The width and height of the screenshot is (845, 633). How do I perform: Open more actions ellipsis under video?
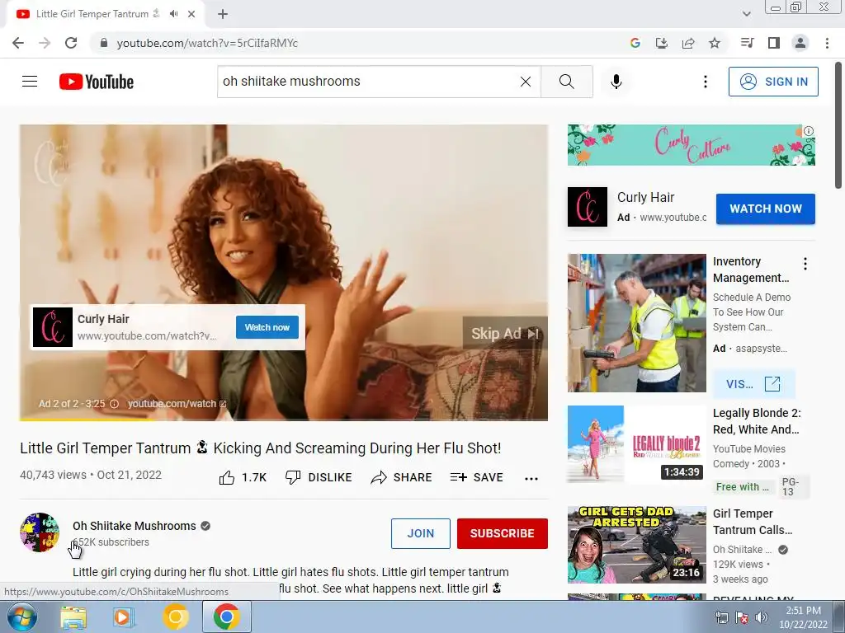531,479
